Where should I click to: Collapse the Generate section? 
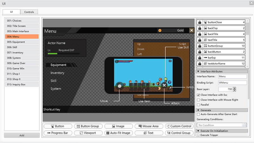pyautogui.click(x=198, y=110)
